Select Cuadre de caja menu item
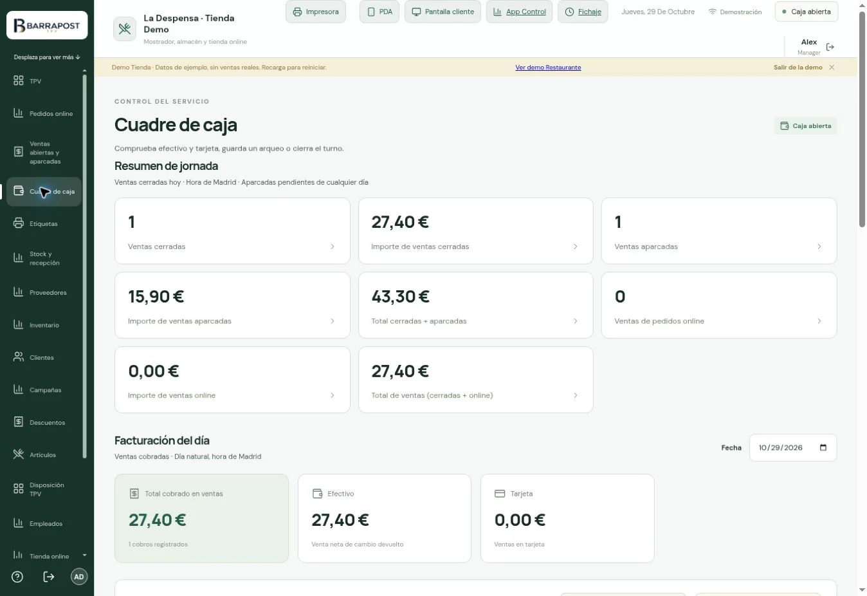867x596 pixels. [x=44, y=192]
